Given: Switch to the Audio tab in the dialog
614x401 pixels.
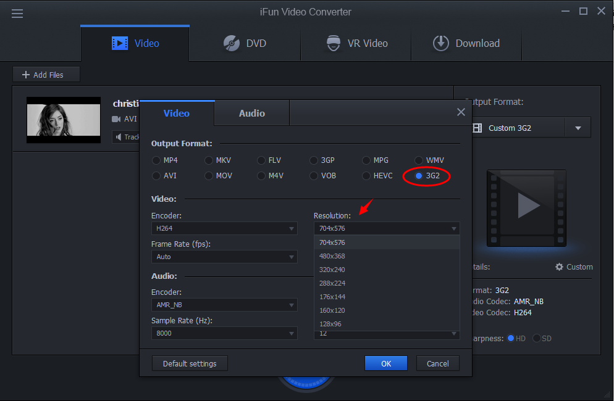Looking at the screenshot, I should [x=252, y=113].
